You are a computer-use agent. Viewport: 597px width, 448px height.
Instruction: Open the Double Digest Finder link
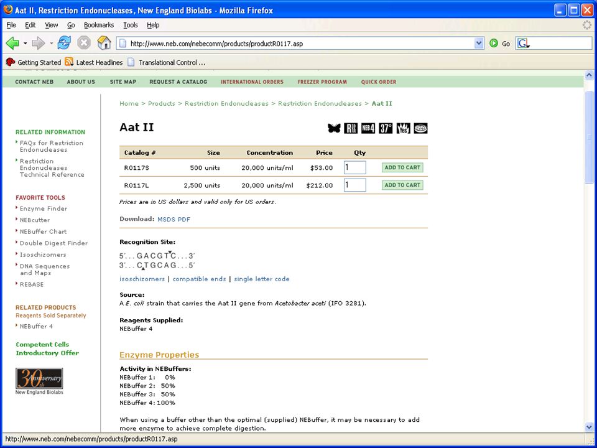pos(53,243)
